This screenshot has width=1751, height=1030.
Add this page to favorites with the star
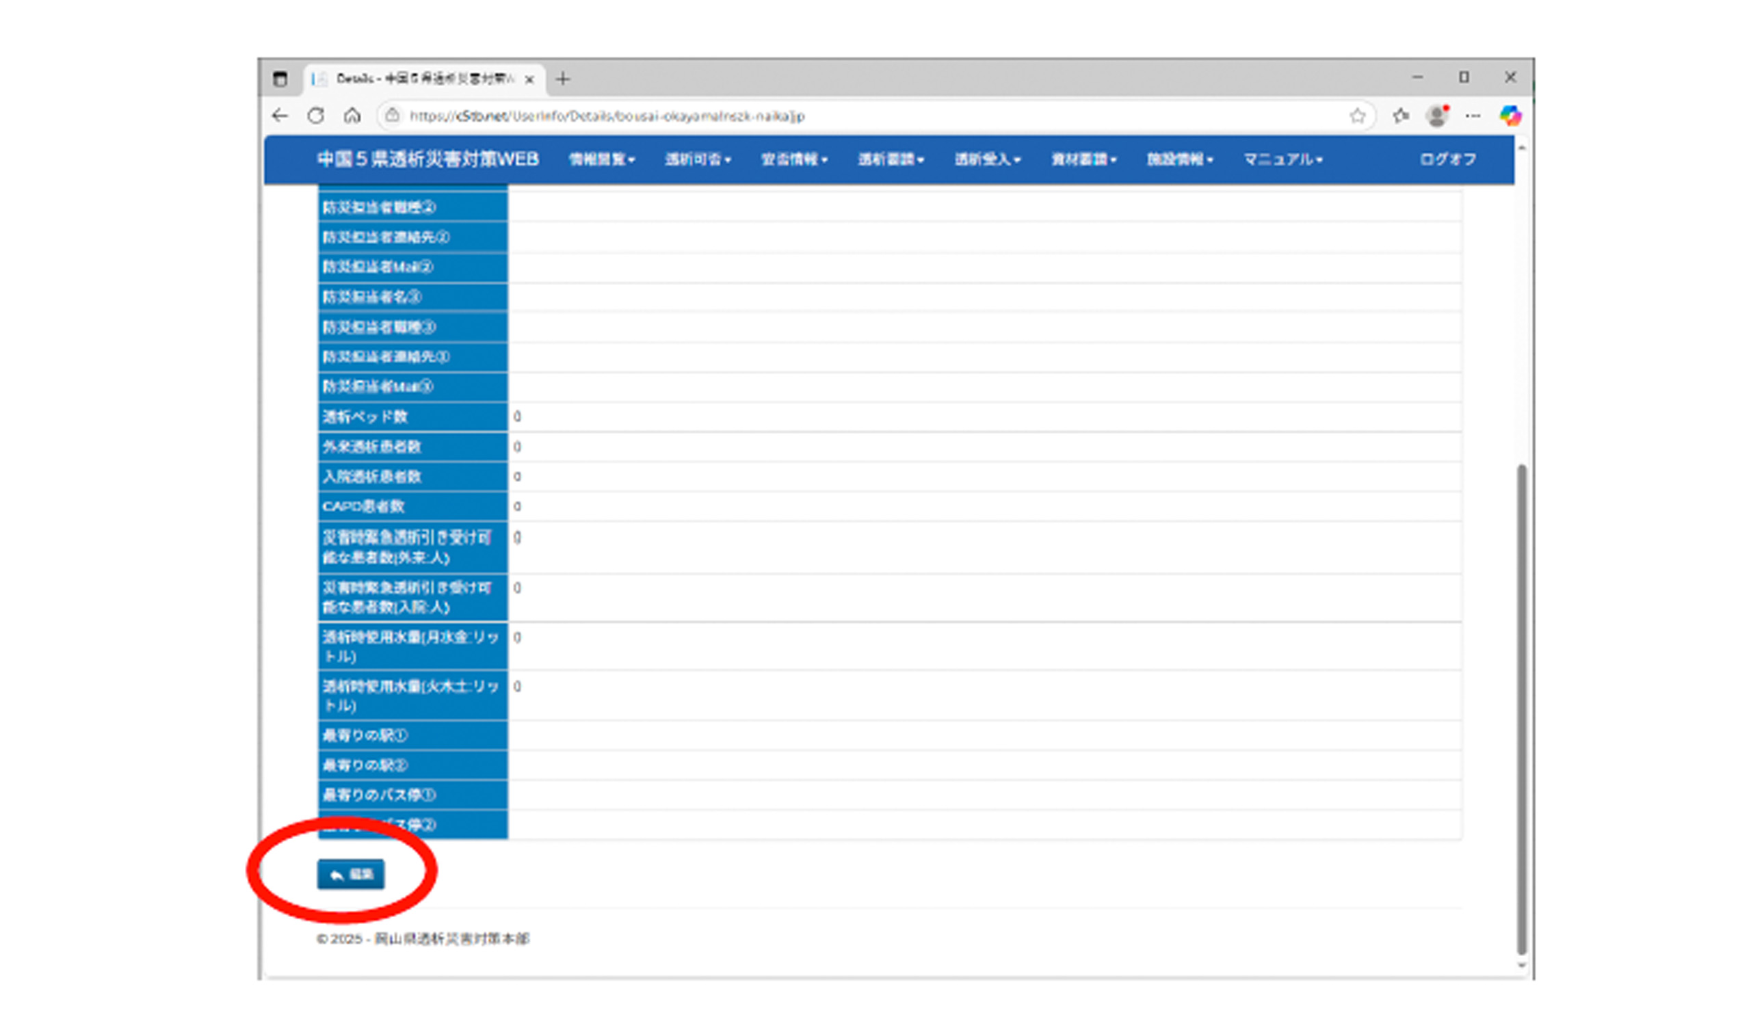coord(1357,116)
